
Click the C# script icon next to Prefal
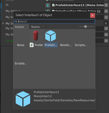(x=32, y=45)
